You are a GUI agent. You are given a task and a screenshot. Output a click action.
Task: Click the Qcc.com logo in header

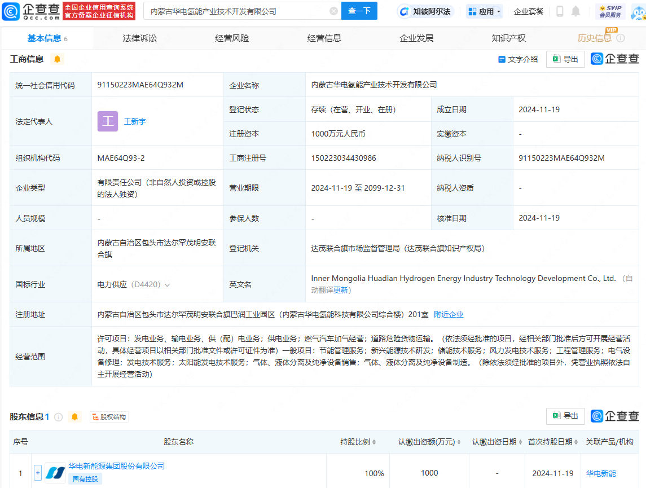pyautogui.click(x=31, y=11)
